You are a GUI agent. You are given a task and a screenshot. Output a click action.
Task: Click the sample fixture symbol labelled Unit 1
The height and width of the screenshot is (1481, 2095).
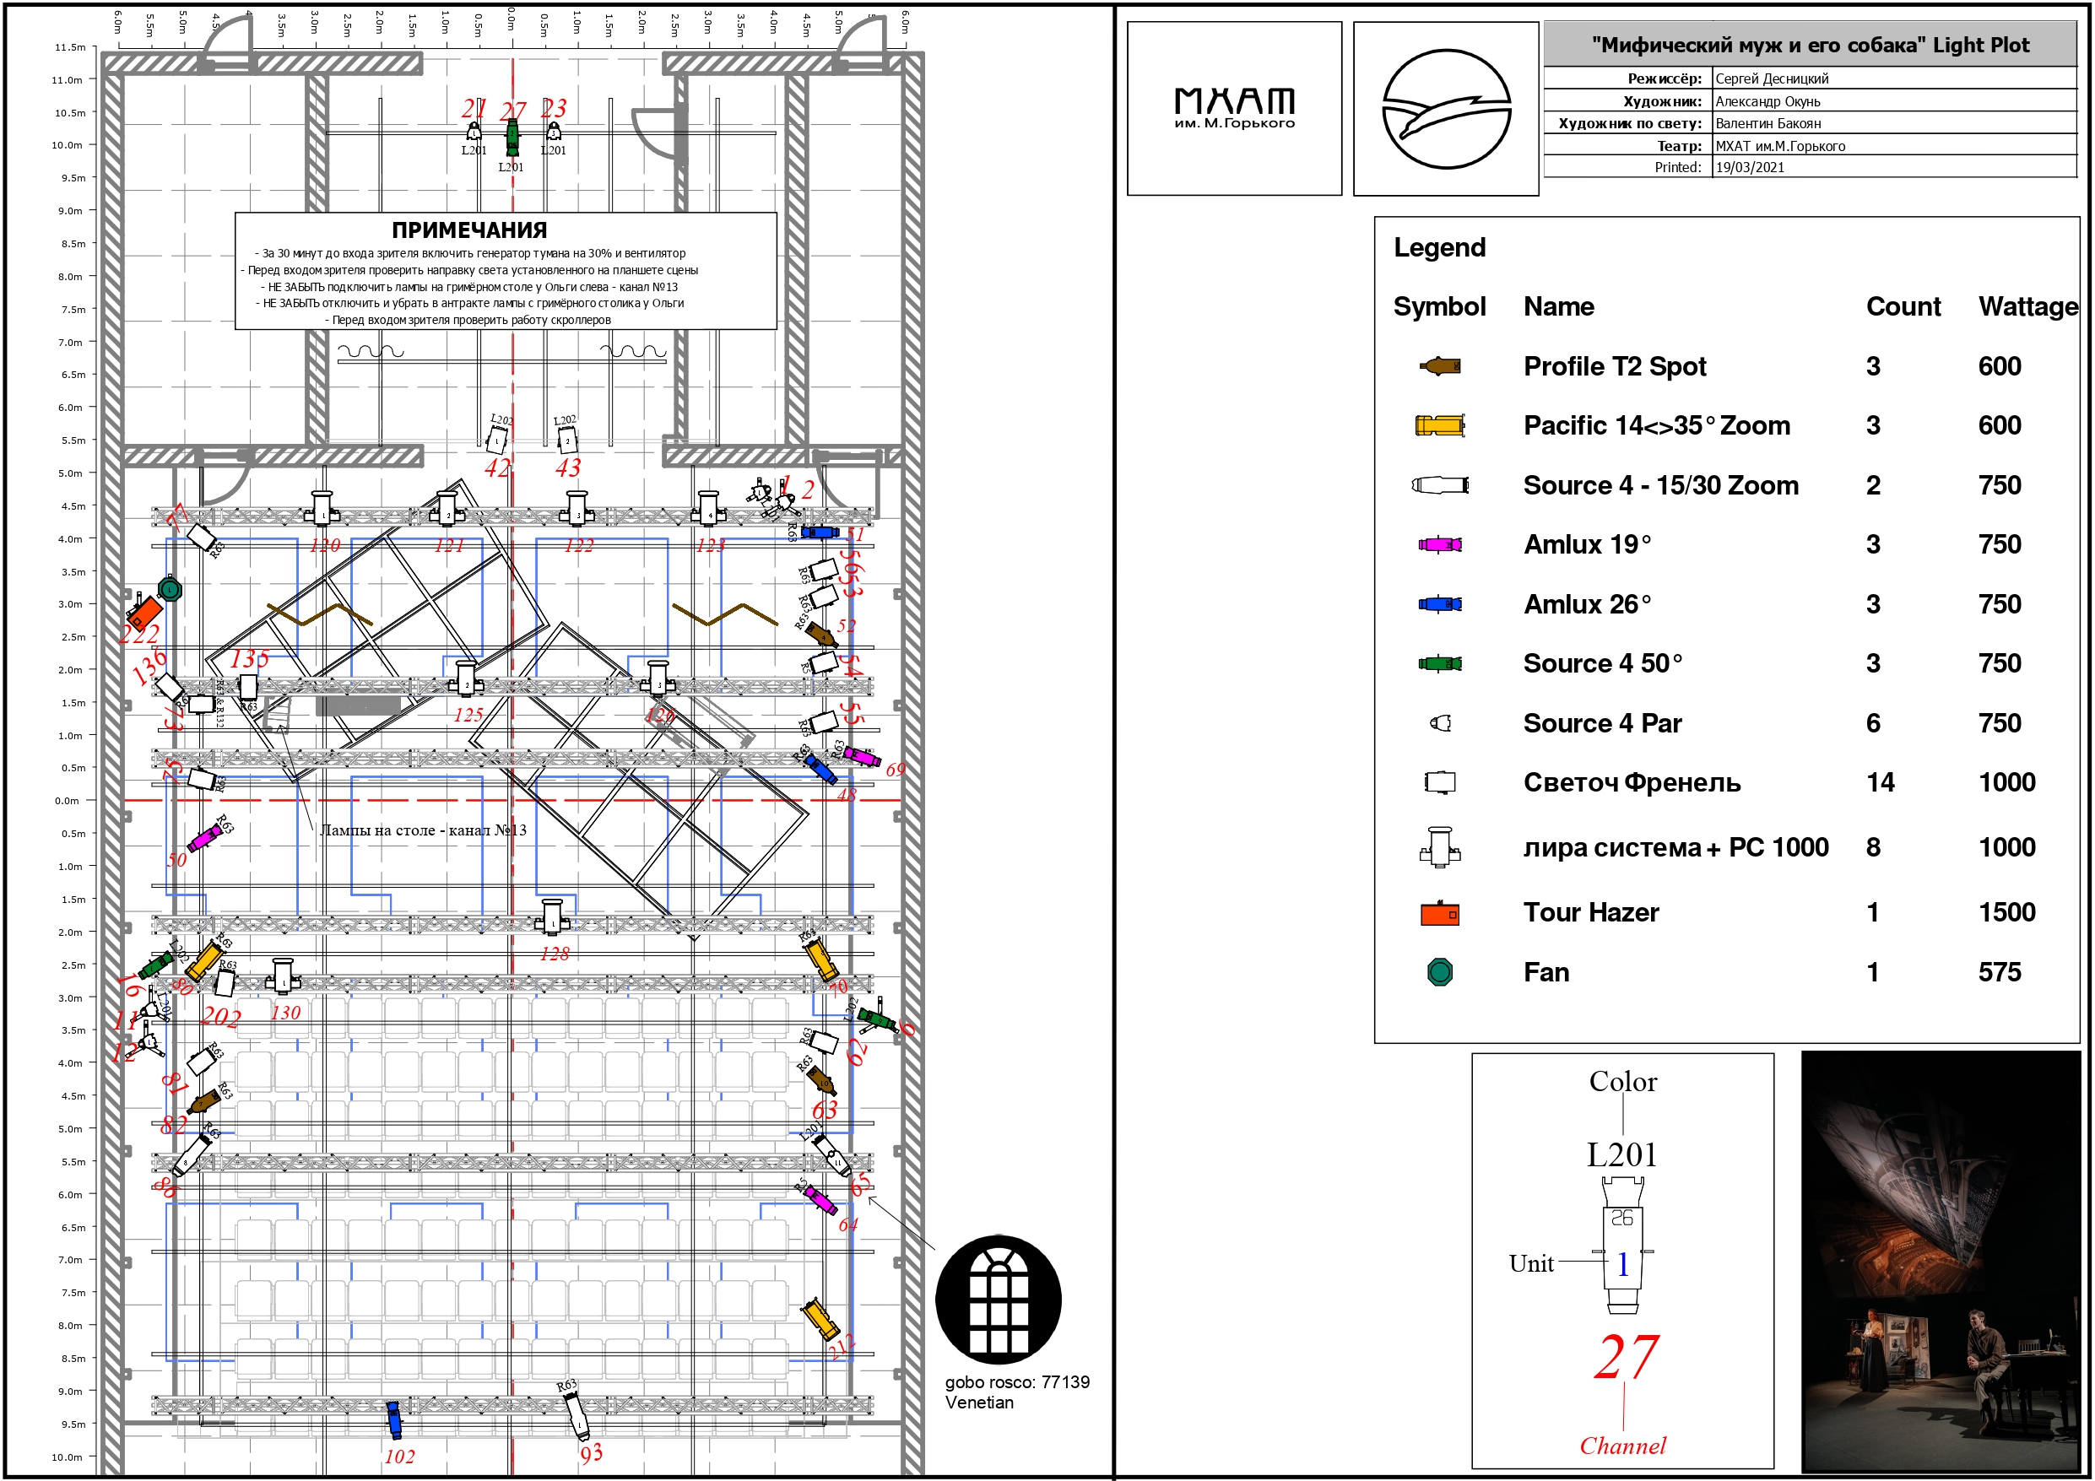coord(1622,1245)
